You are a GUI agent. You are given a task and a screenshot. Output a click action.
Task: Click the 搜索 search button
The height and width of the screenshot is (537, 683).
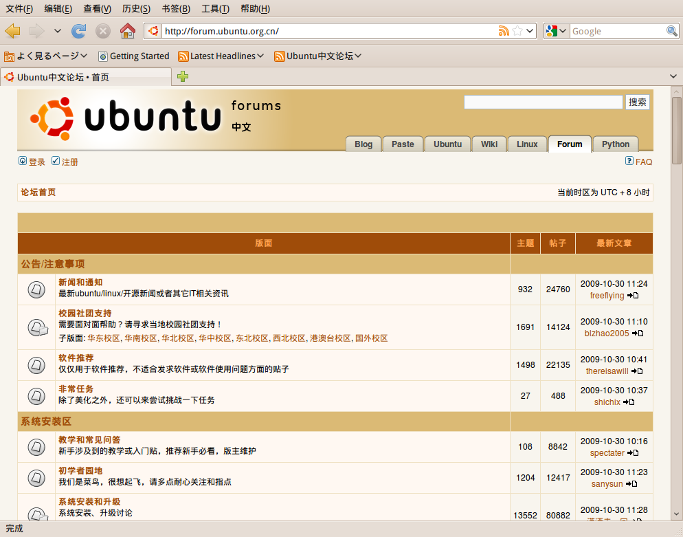tap(637, 102)
